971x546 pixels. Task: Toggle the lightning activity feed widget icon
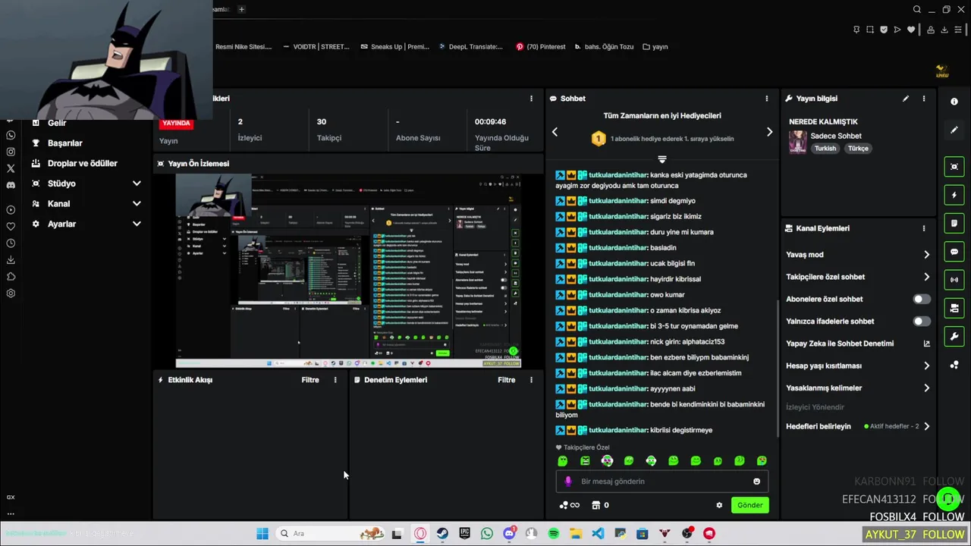[954, 195]
